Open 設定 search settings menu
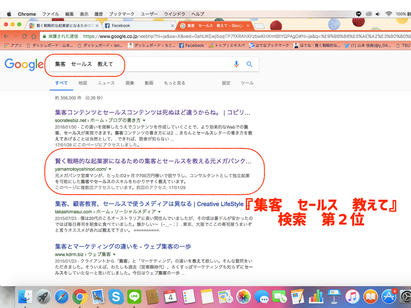 pos(226,83)
